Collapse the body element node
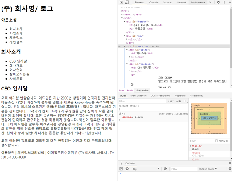 pyautogui.click(x=122, y=18)
